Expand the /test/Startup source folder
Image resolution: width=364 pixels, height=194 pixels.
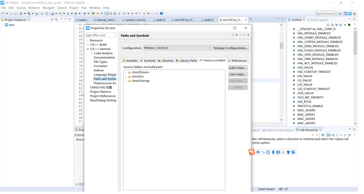click(x=126, y=81)
